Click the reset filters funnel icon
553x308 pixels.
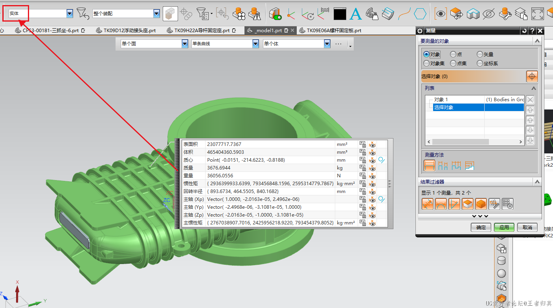pos(83,14)
